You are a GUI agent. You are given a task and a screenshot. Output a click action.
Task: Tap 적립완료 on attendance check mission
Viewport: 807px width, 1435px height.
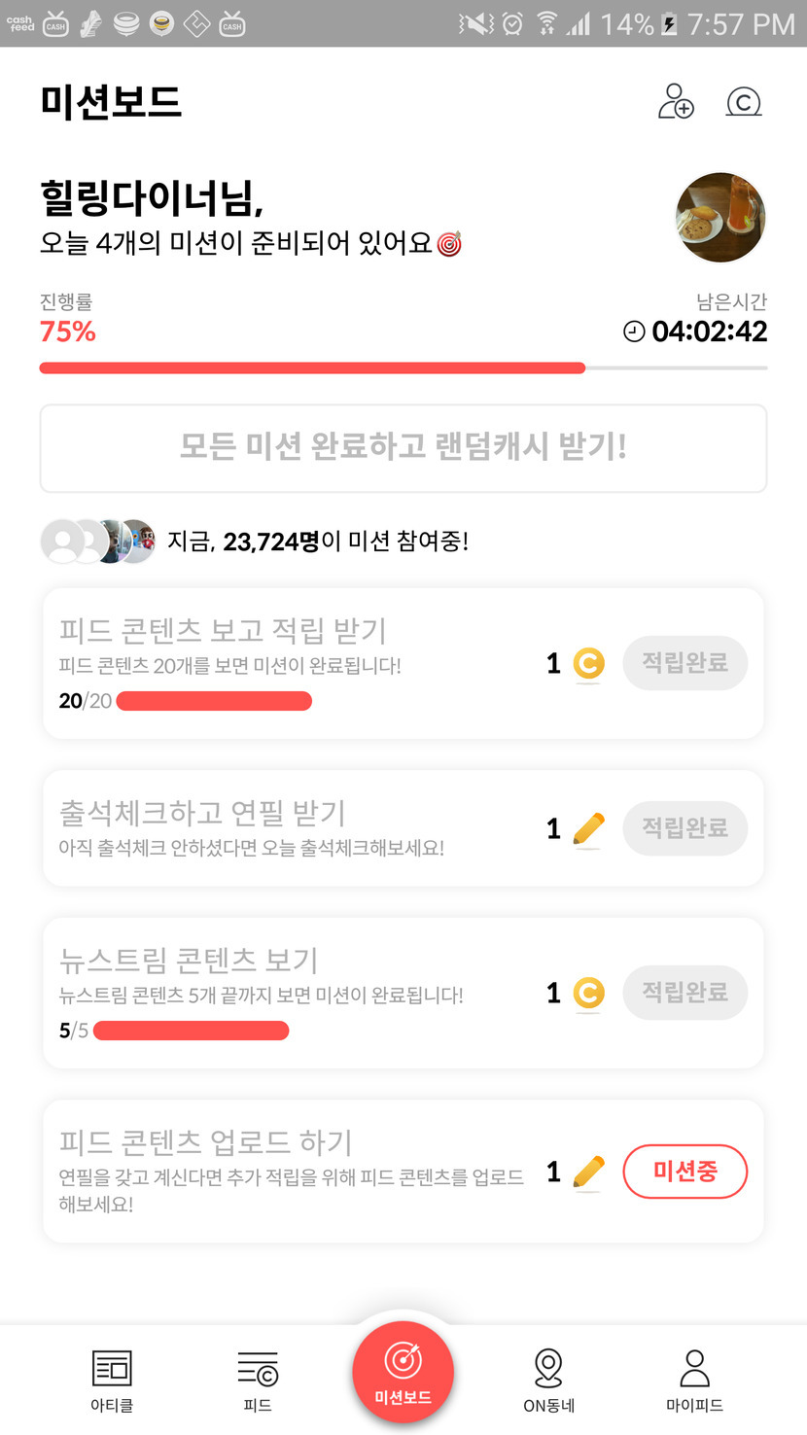point(684,829)
